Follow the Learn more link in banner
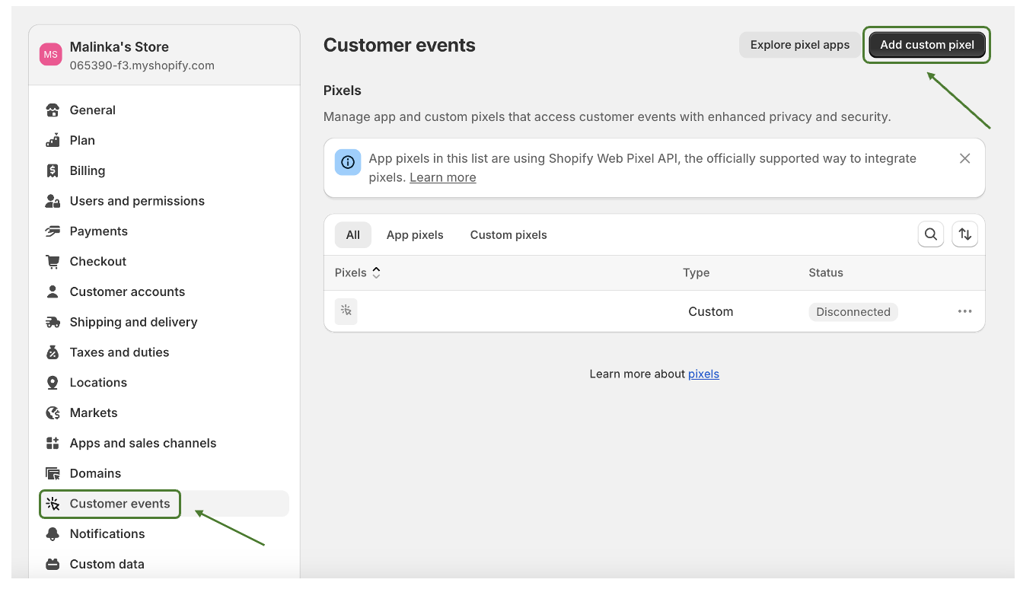1020x589 pixels. 443,177
